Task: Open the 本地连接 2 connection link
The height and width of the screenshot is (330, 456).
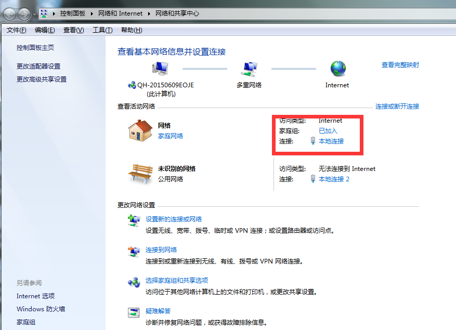Action: coord(334,179)
